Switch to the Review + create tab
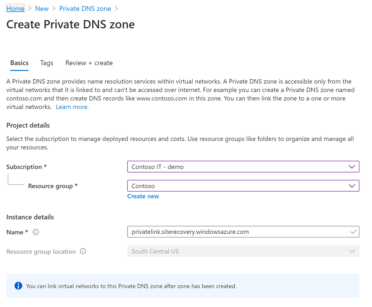The width and height of the screenshot is (372, 307). pyautogui.click(x=89, y=63)
